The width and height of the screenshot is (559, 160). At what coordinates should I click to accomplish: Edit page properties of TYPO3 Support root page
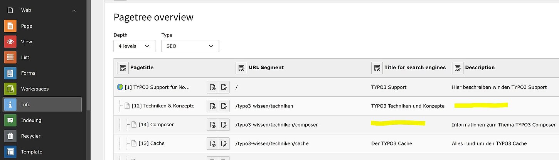pos(224,87)
